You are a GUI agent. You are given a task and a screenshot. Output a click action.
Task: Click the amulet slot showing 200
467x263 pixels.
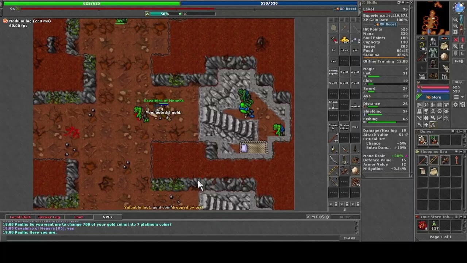[x=422, y=46]
